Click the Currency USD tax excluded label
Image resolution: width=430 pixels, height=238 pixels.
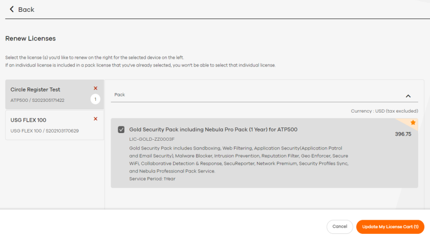point(384,111)
